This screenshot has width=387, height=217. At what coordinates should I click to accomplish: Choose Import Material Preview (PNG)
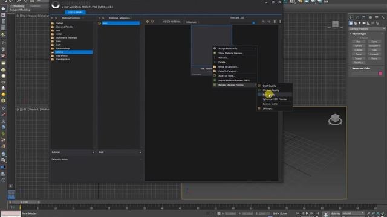point(235,80)
